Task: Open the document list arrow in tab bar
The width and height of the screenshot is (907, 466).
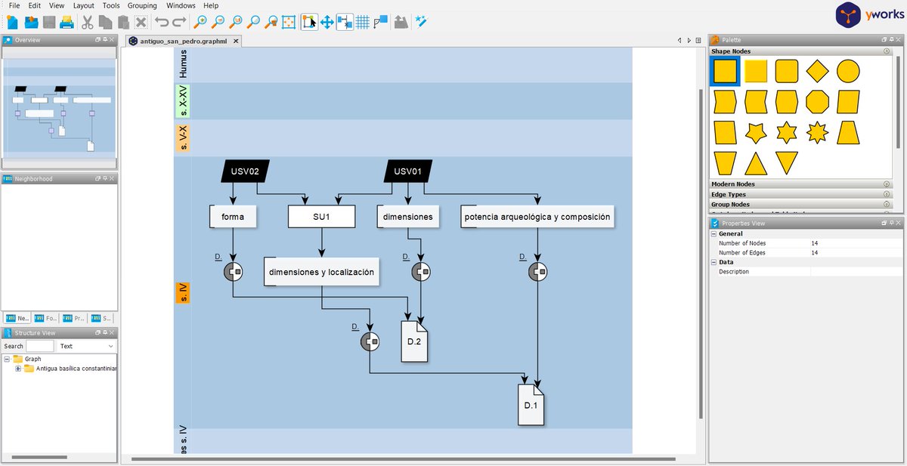Action: pyautogui.click(x=698, y=40)
